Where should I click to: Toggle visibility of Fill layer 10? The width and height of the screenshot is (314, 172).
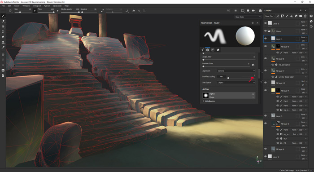[266, 82]
